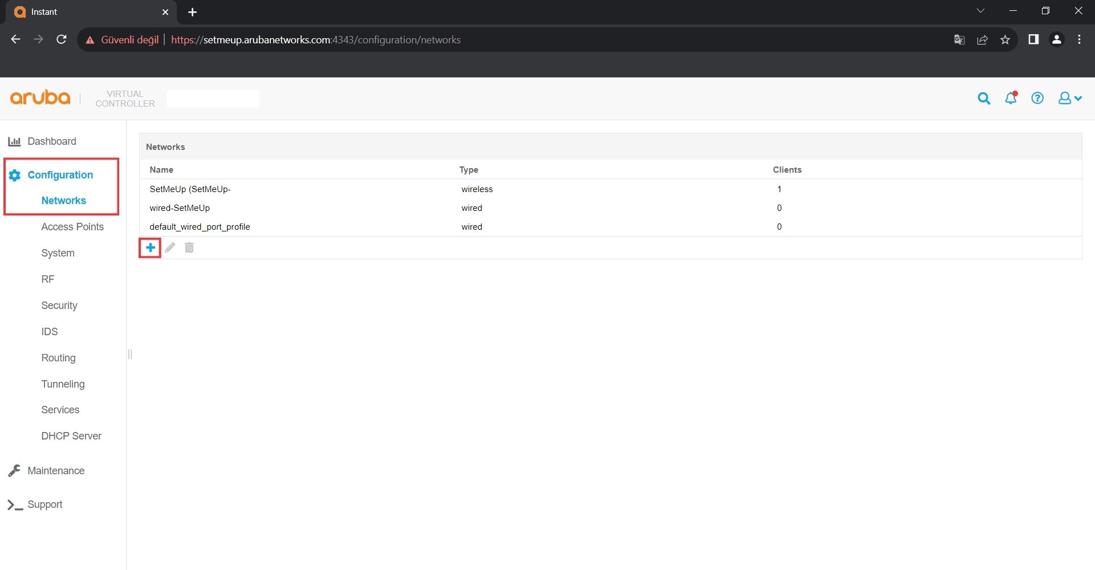The width and height of the screenshot is (1095, 570).
Task: Expand the Maintenance menu section
Action: pyautogui.click(x=56, y=471)
